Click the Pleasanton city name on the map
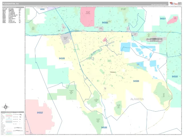This screenshot has height=137, width=183. [x=113, y=72]
